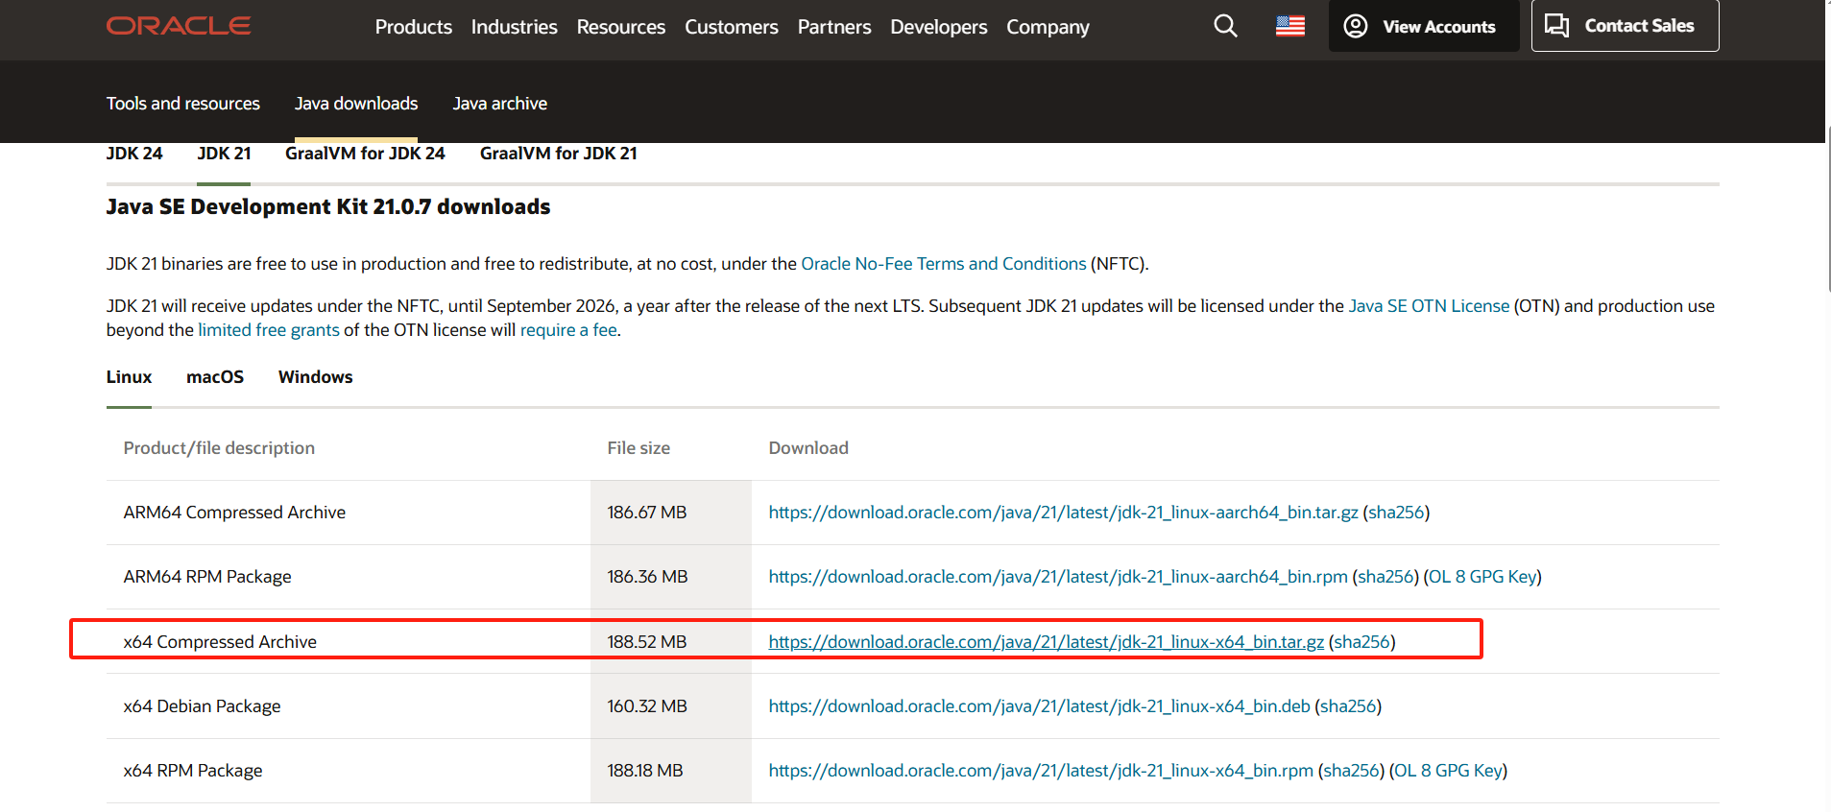
Task: Click the Product/file description column header
Action: point(219,448)
